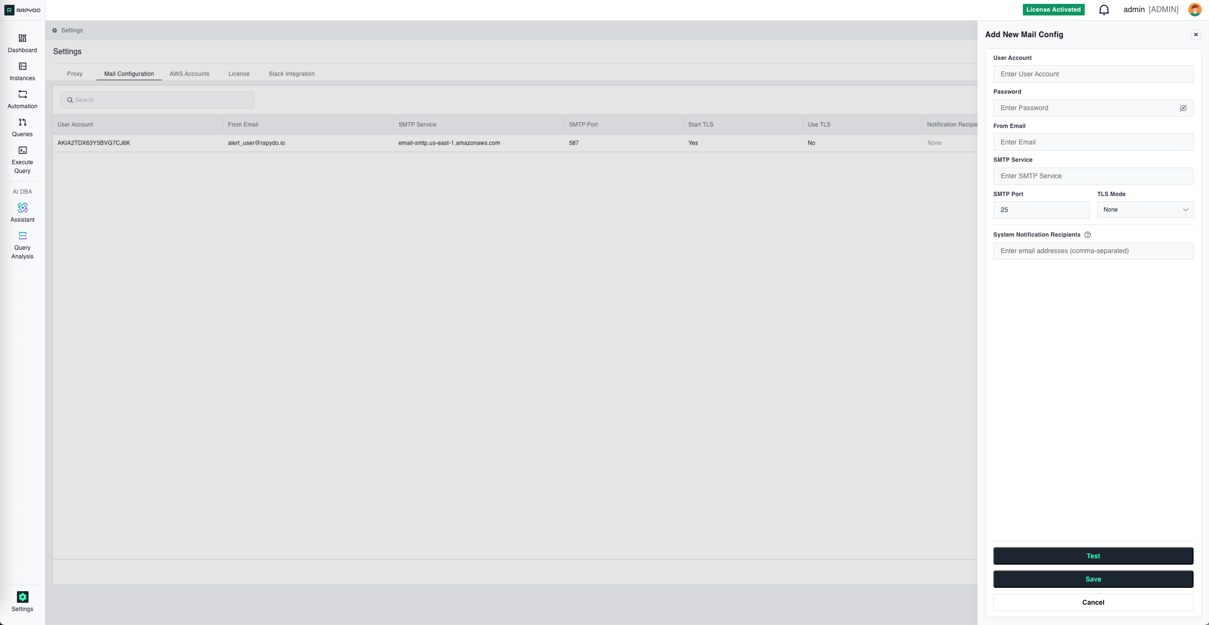Toggle password visibility with the eye icon
The width and height of the screenshot is (1209, 625).
1183,108
